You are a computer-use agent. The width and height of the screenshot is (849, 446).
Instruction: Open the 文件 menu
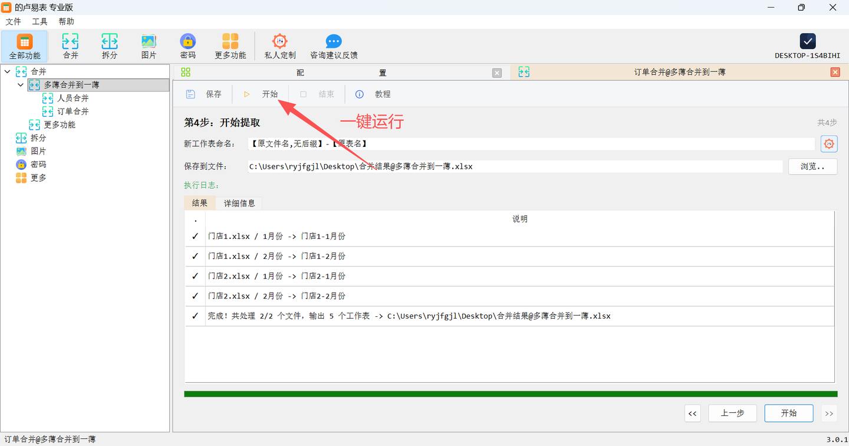(x=13, y=22)
